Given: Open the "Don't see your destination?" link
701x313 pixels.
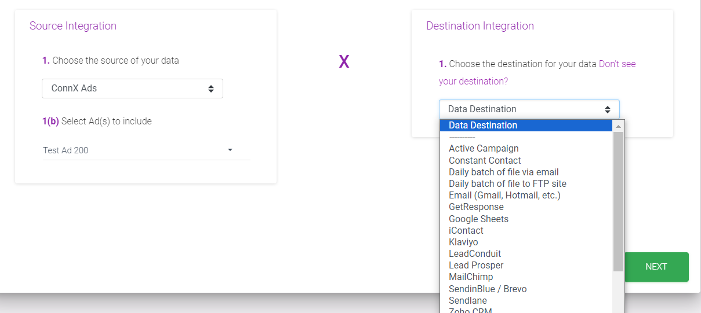Looking at the screenshot, I should (473, 81).
